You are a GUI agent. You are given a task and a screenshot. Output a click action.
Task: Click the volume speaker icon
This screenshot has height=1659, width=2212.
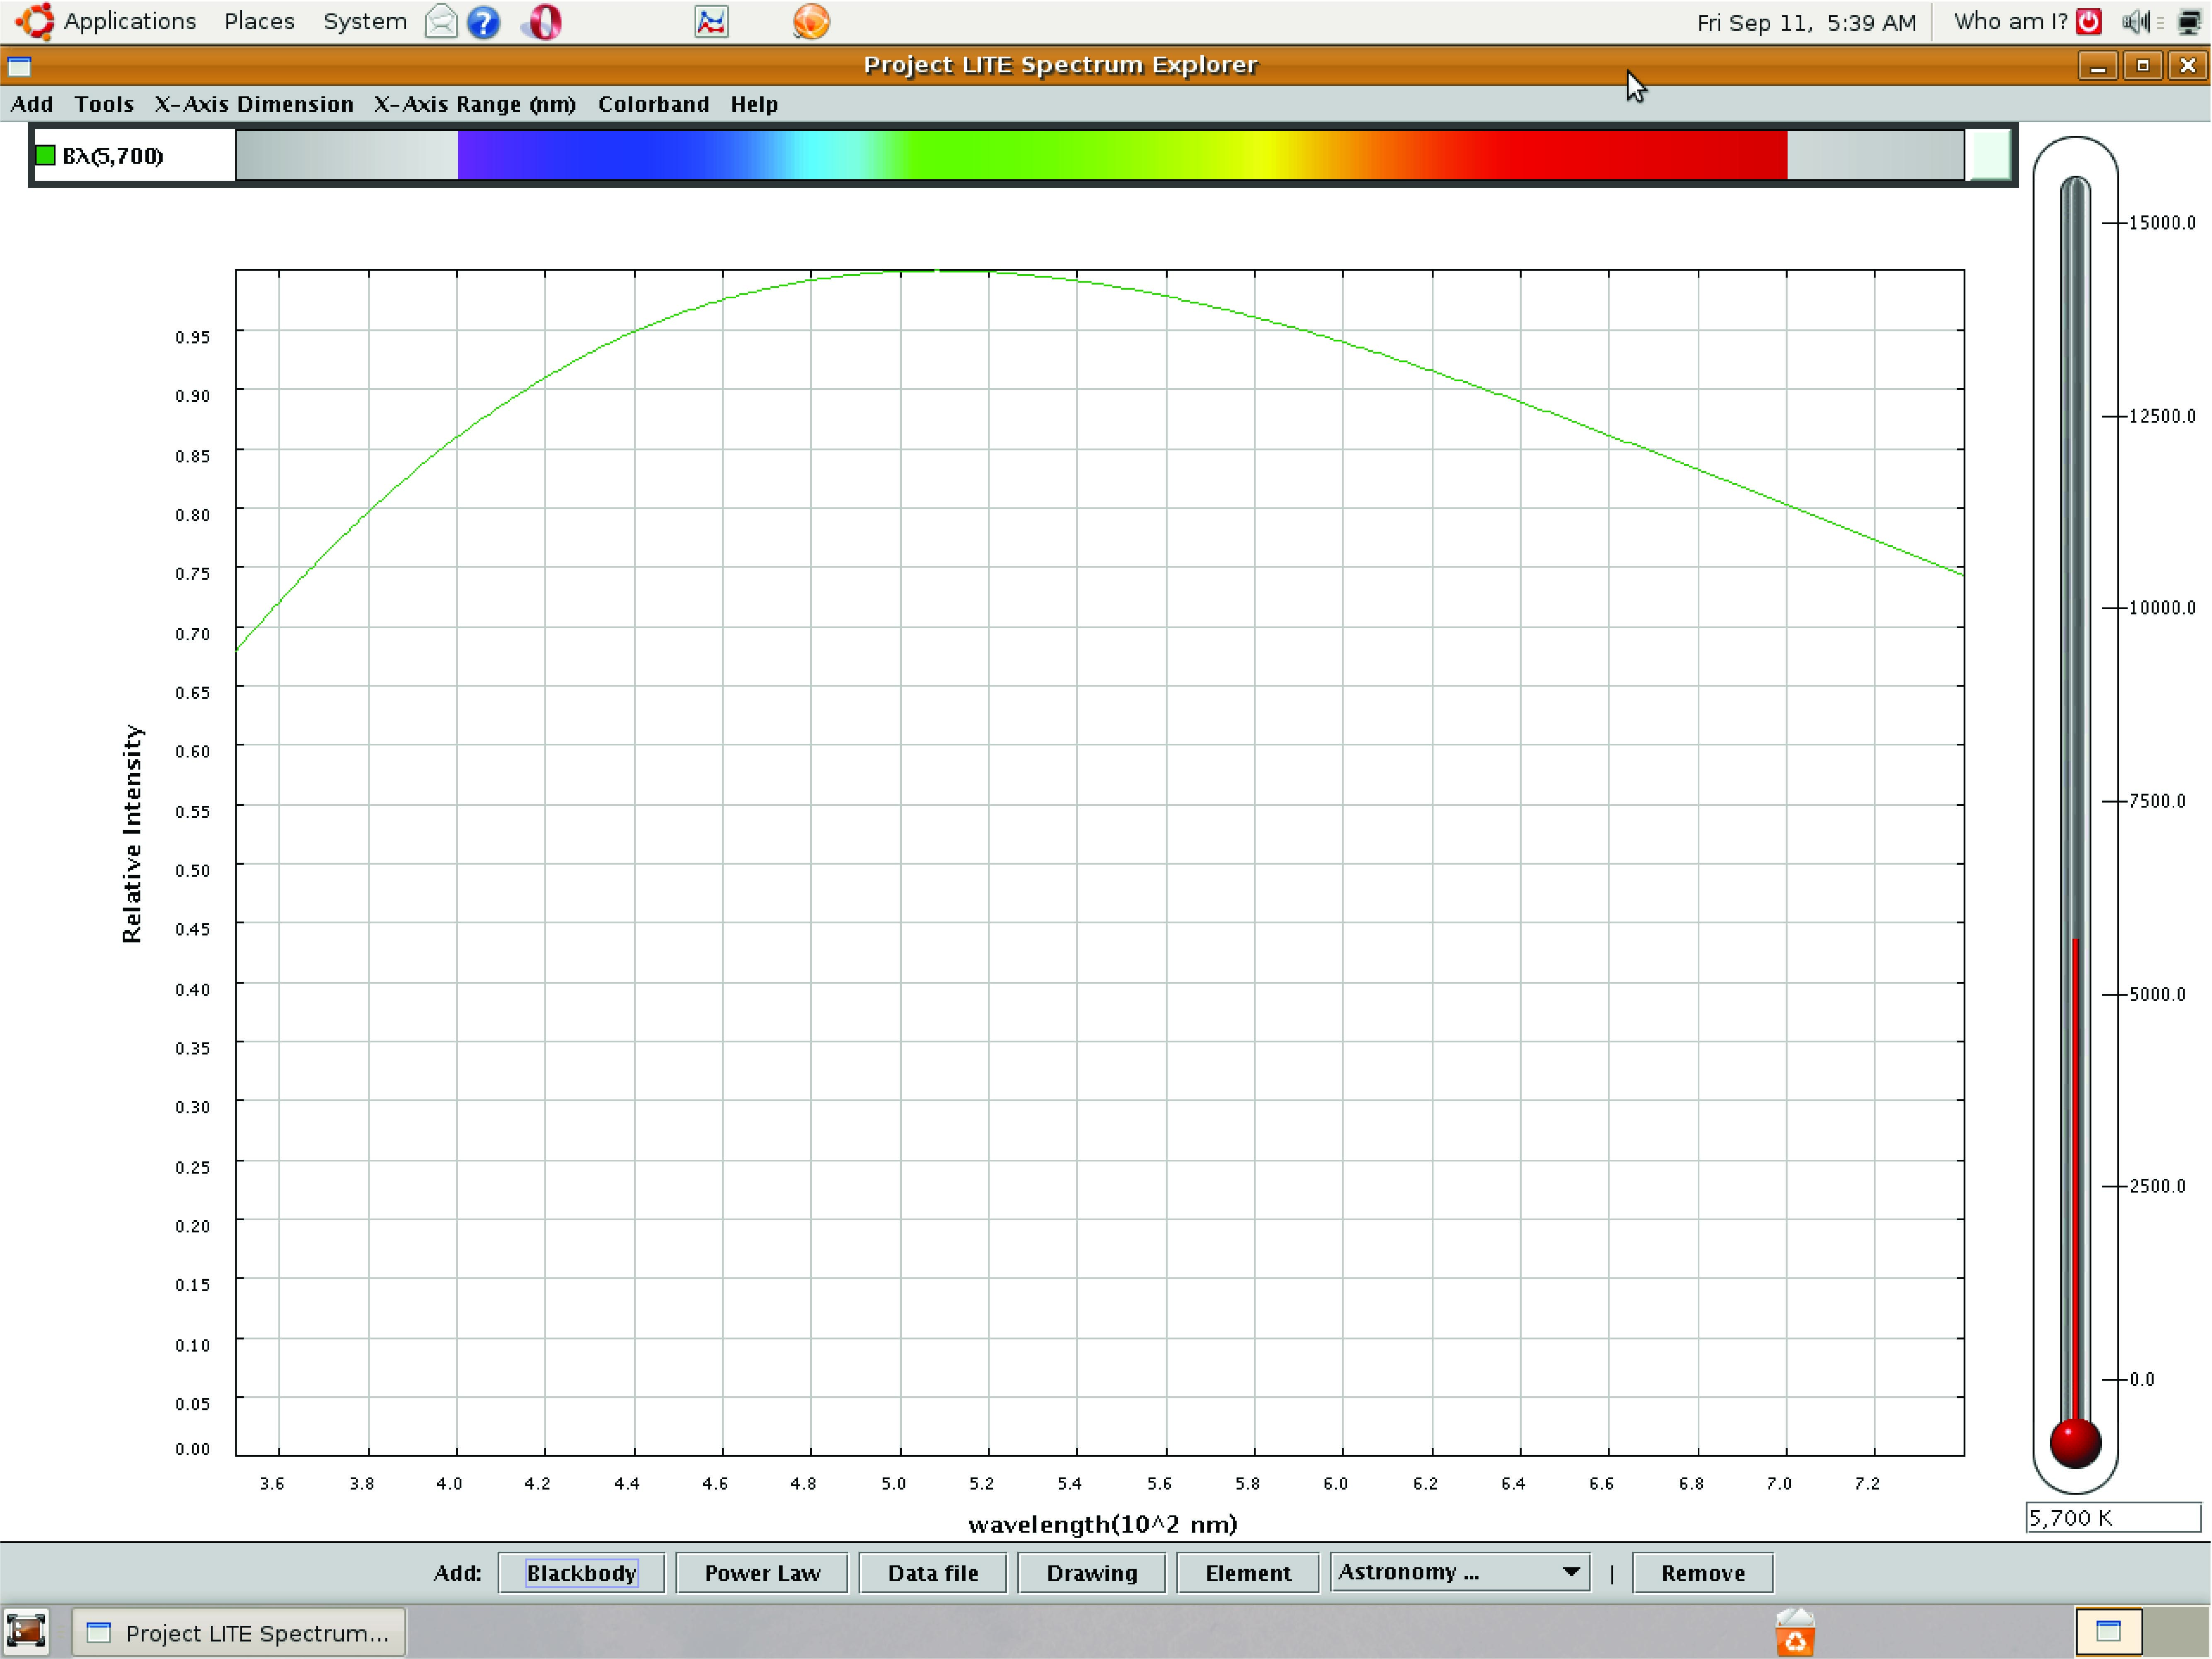(2137, 21)
